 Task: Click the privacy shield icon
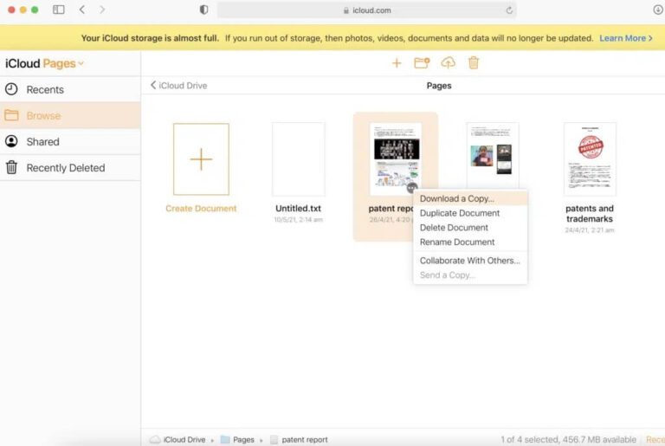[203, 10]
